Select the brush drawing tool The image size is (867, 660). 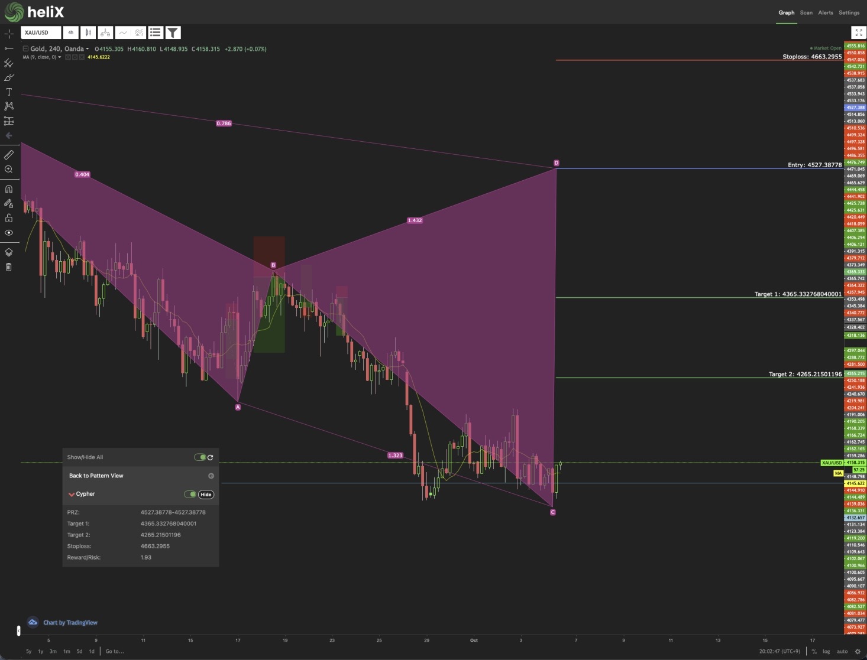(9, 77)
